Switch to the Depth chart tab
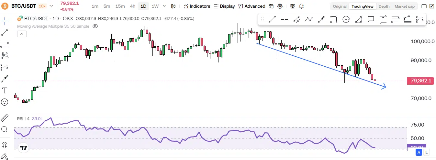 pos(384,6)
